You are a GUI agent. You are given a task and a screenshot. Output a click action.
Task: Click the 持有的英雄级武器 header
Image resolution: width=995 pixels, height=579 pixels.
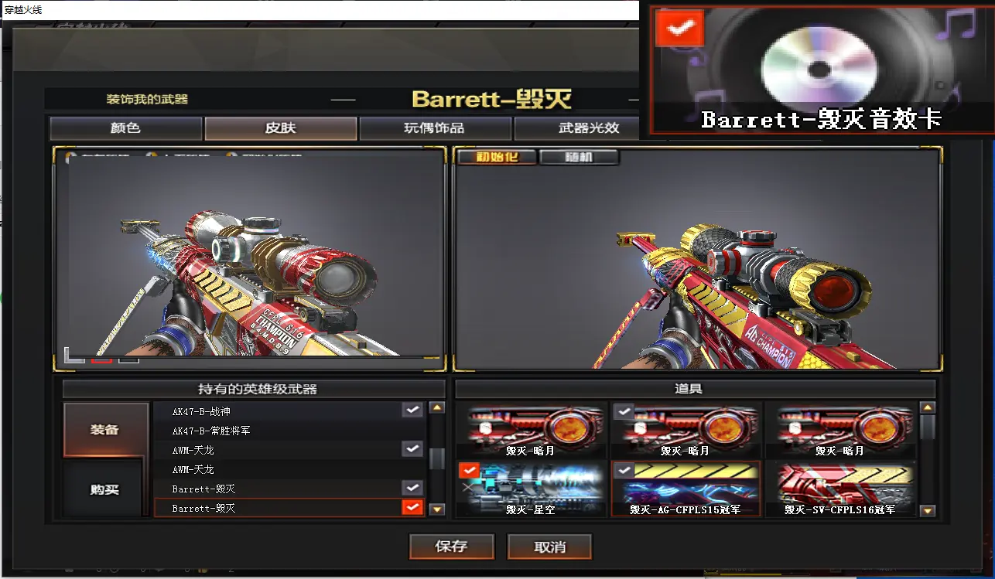click(x=258, y=389)
